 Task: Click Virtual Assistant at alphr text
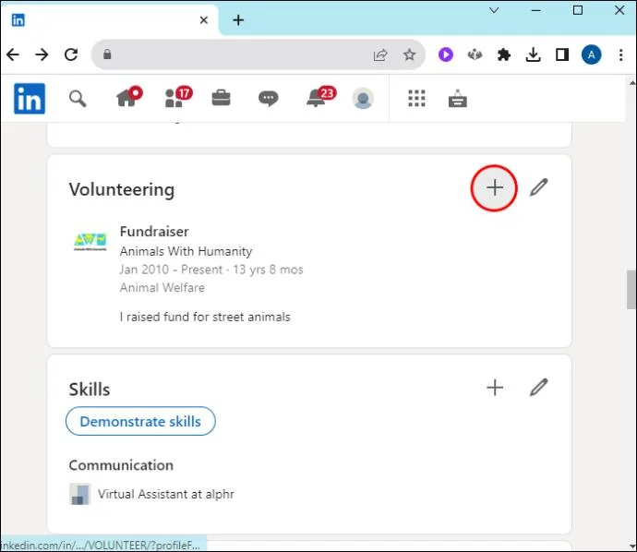[166, 494]
